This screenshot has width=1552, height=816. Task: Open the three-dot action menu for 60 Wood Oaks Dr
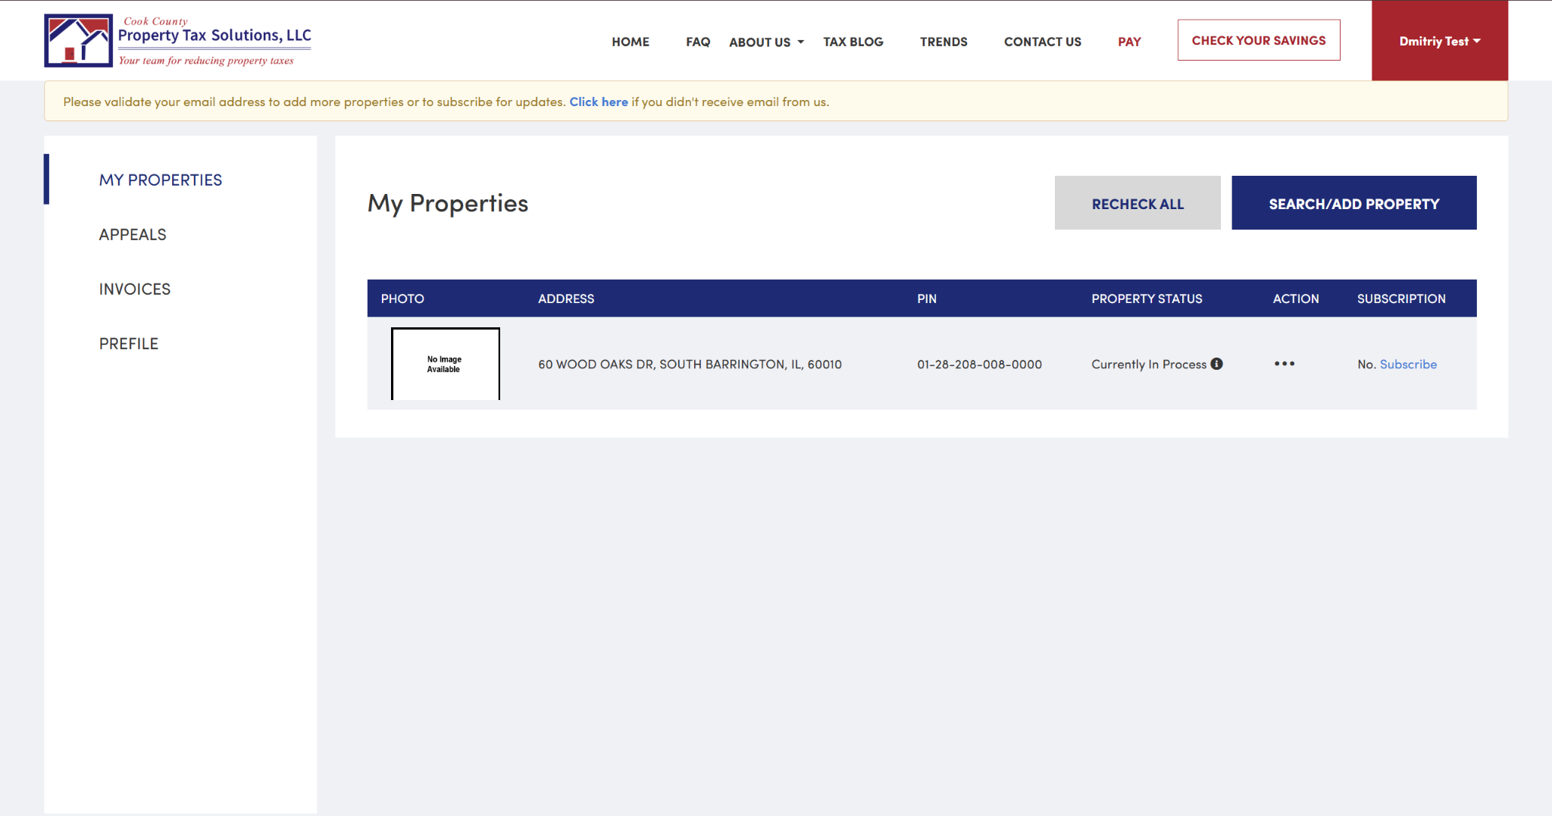pos(1284,364)
